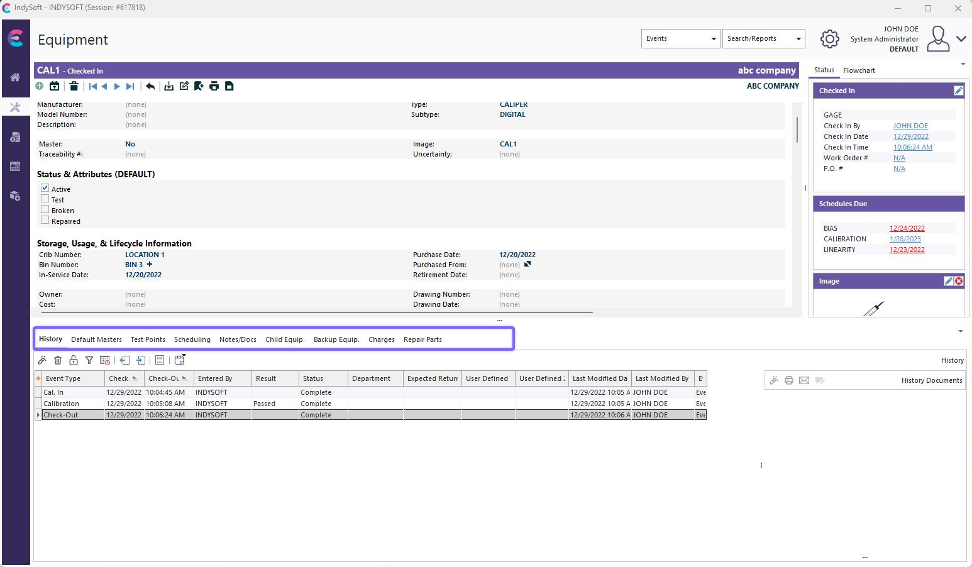Switch to the Scheduling tab
Screen dimensions: 972x567
(192, 339)
